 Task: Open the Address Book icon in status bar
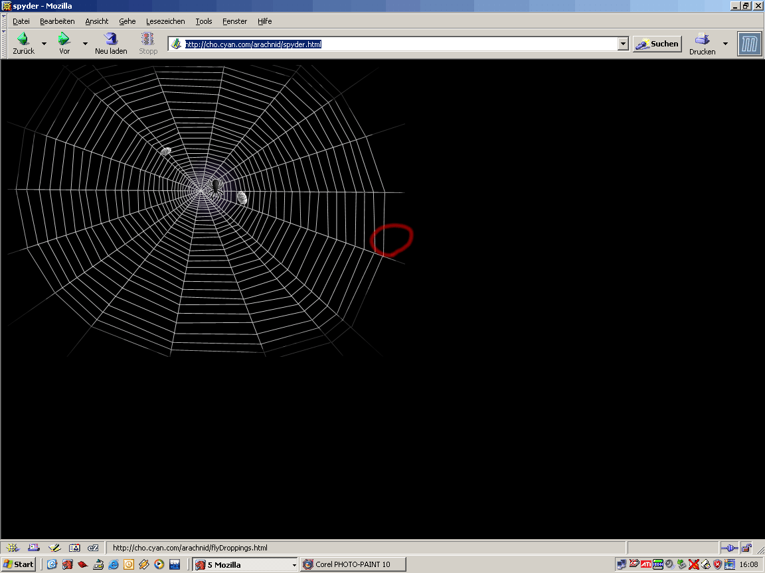point(74,548)
